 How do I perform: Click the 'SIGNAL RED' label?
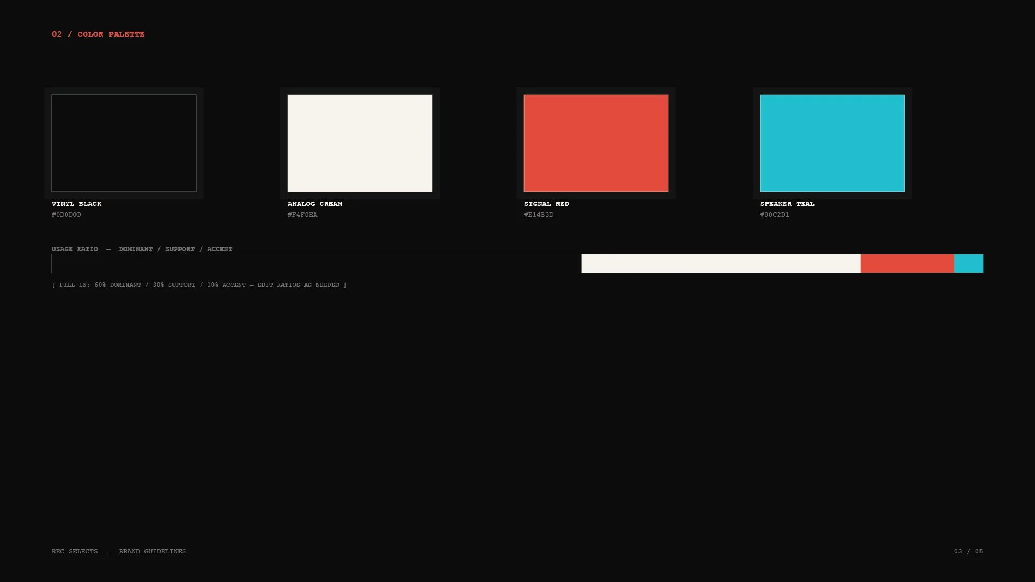point(547,204)
